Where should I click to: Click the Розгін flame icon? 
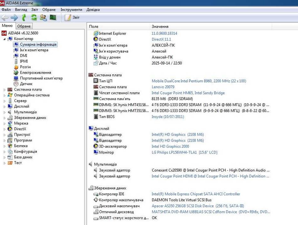click(16, 67)
